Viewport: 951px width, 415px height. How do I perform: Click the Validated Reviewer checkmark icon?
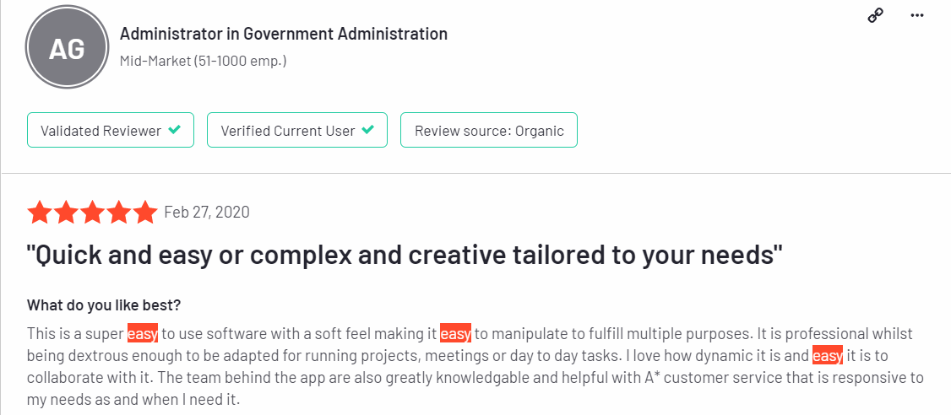pyautogui.click(x=174, y=130)
